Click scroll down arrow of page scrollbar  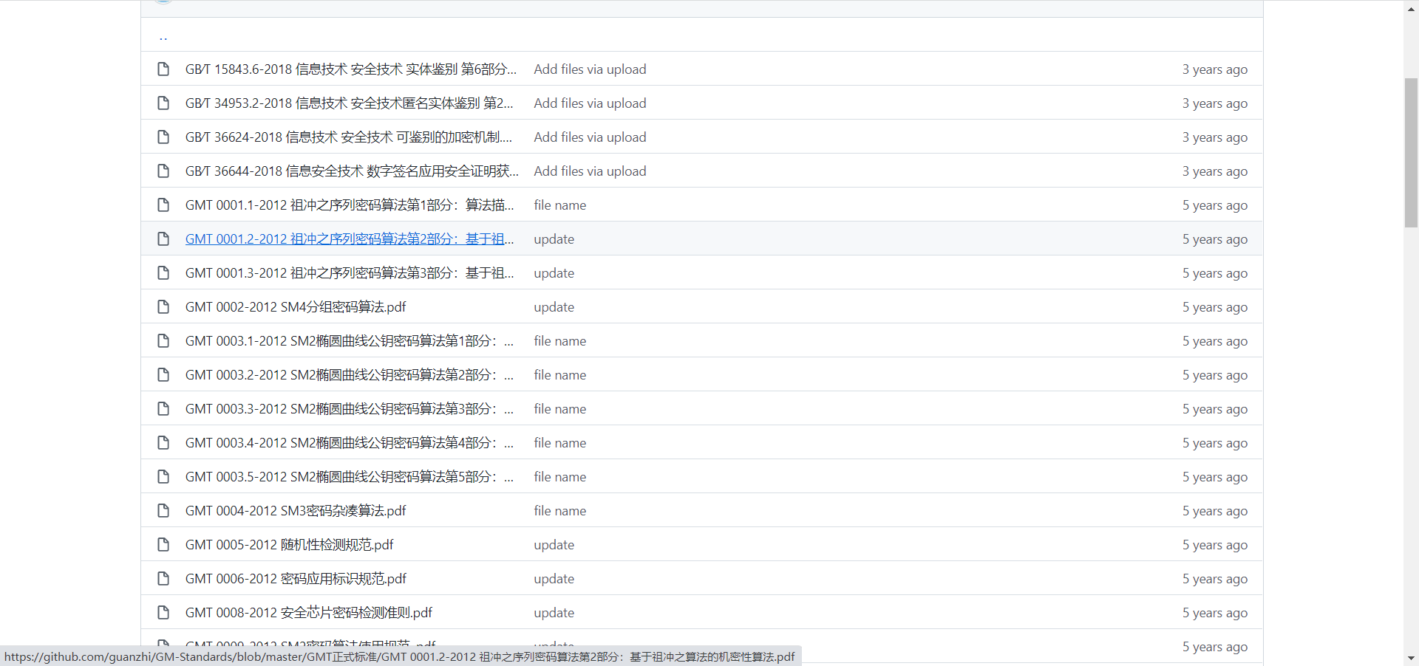click(1411, 658)
